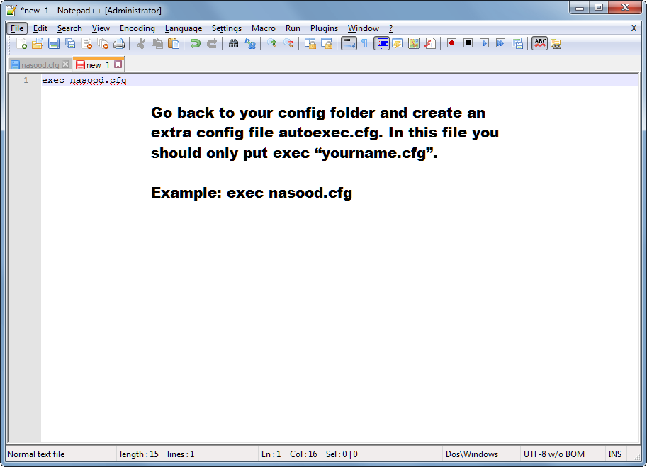Click the Zoom In magnifier icon

tap(271, 44)
